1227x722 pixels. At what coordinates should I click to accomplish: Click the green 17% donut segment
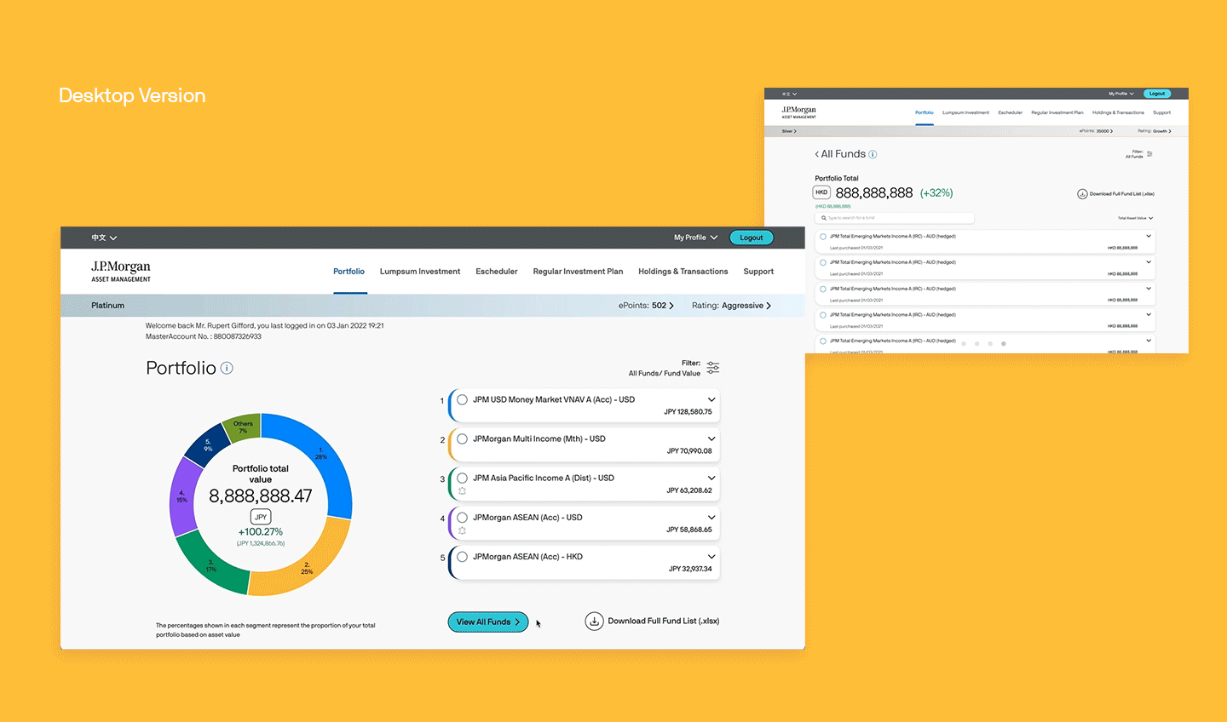click(x=210, y=564)
